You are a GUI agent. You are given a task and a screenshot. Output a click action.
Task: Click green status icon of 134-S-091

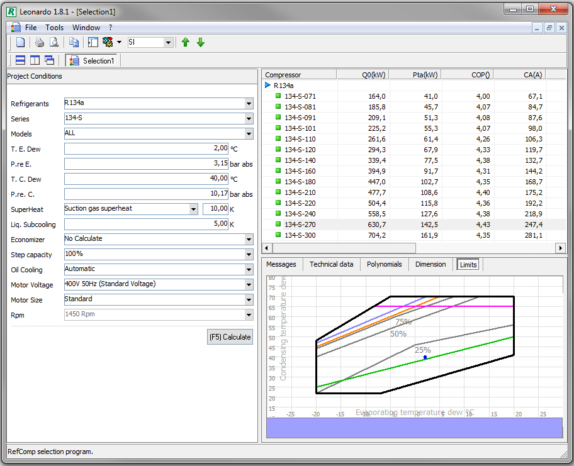pos(278,117)
